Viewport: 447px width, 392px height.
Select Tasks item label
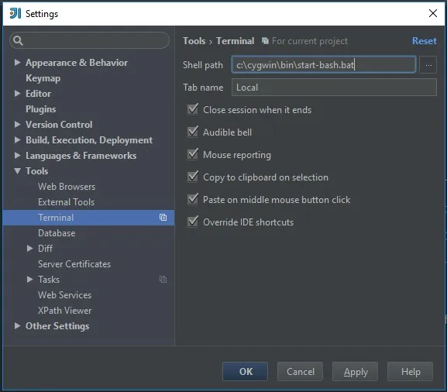point(49,280)
